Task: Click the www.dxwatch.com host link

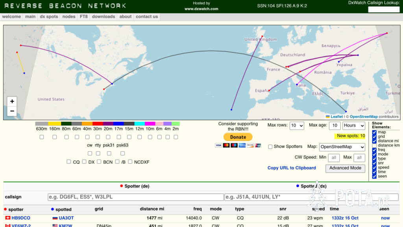Action: [201, 9]
